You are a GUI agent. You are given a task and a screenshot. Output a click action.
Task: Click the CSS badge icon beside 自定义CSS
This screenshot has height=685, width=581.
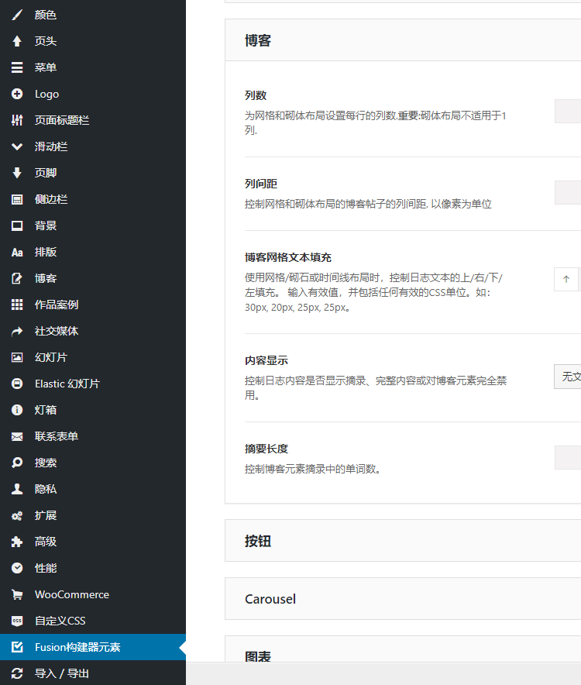coord(17,621)
